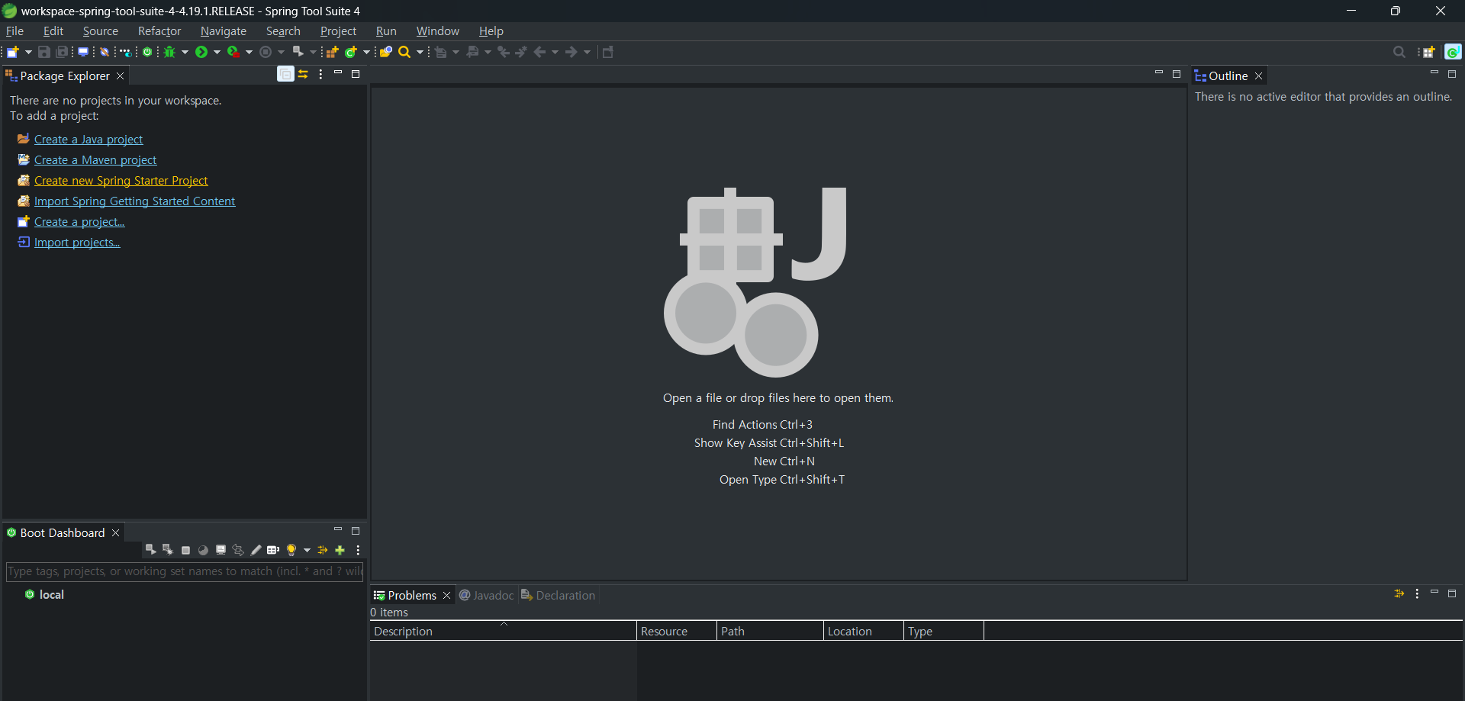
Task: Click the Create a Maven project link
Action: tap(95, 159)
